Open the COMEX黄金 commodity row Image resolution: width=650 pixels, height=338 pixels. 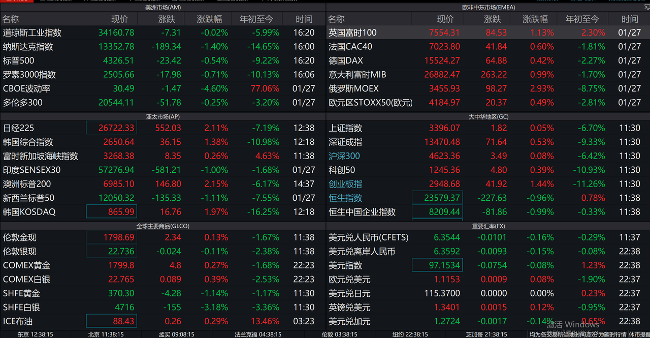[26, 265]
